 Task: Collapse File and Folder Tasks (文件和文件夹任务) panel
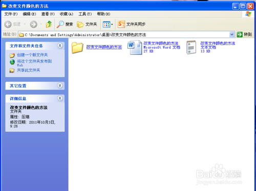tap(60, 46)
